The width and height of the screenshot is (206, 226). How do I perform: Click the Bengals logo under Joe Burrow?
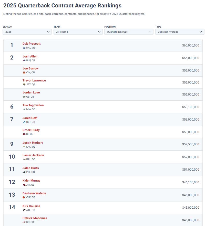pos(24,73)
